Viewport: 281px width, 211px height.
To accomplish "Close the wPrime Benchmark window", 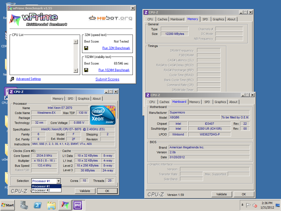I will [133, 8].
